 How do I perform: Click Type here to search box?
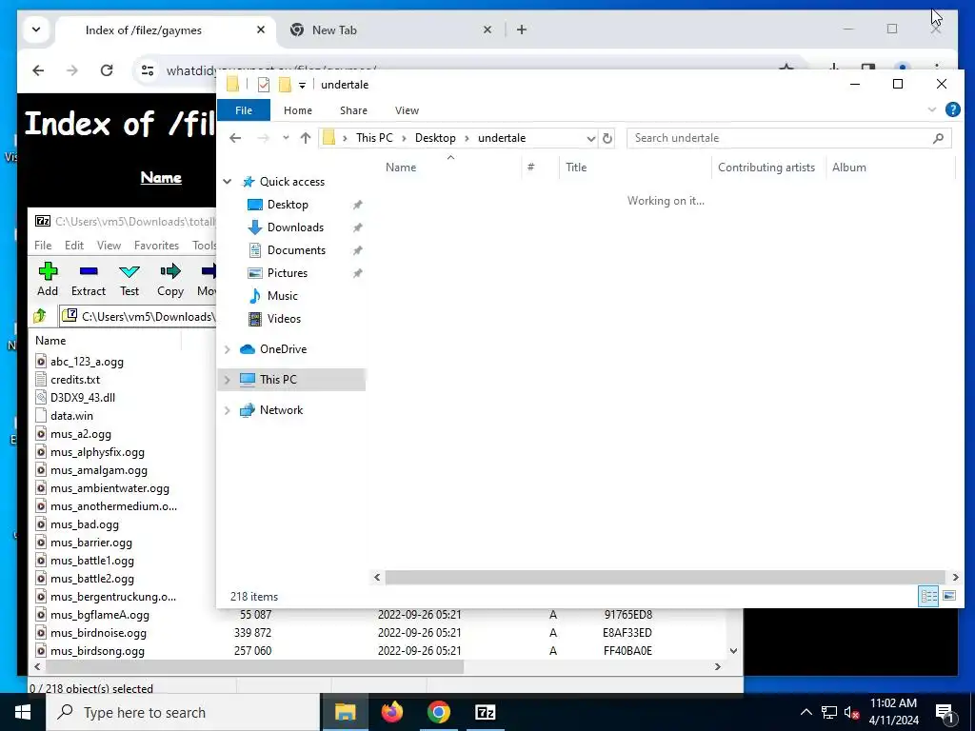pyautogui.click(x=183, y=712)
